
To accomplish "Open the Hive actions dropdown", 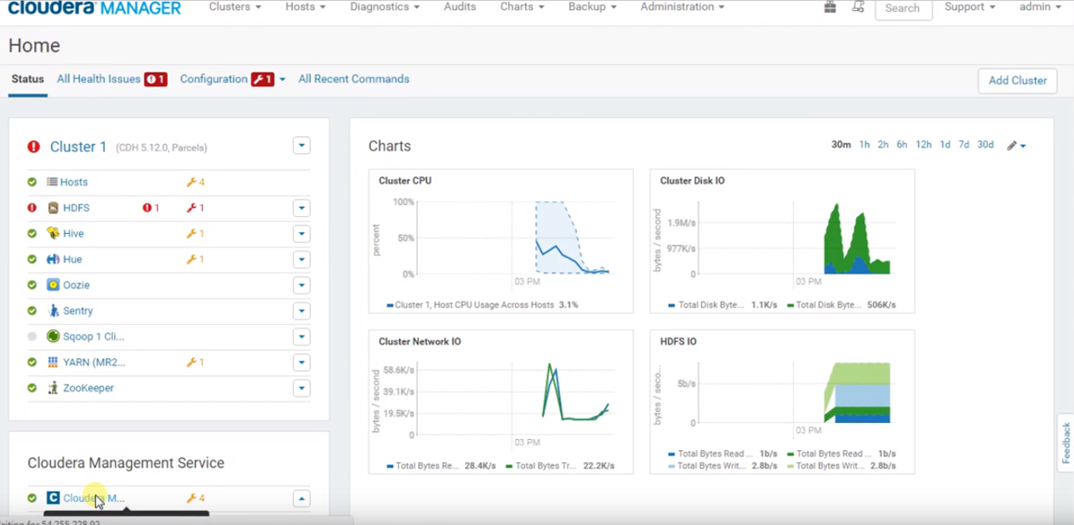I will [301, 233].
